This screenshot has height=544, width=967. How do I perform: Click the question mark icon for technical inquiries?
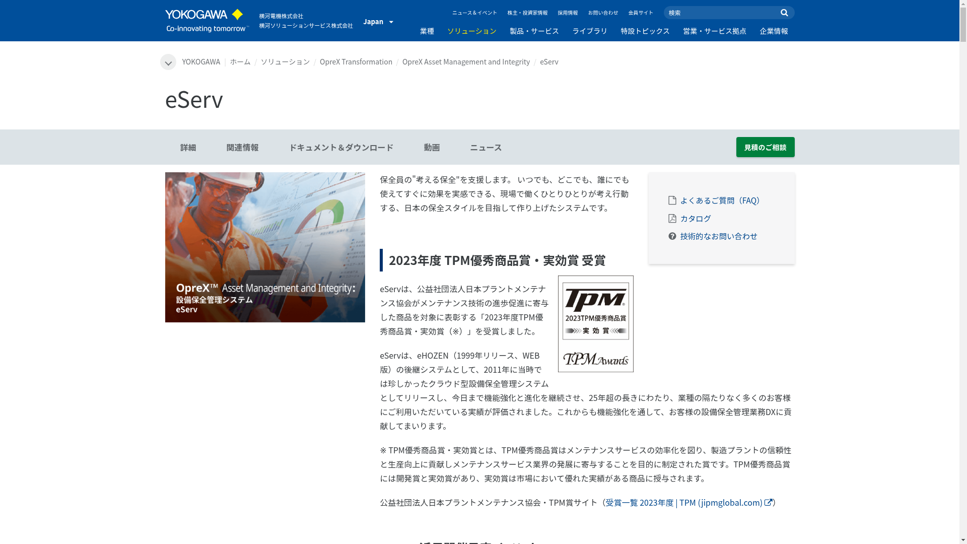672,236
